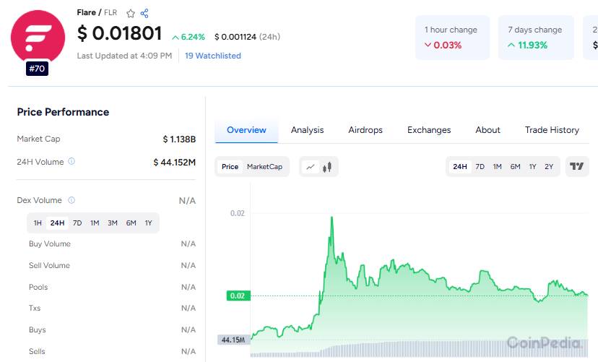Set chart range to 24H
This screenshot has height=362, width=598.
460,167
